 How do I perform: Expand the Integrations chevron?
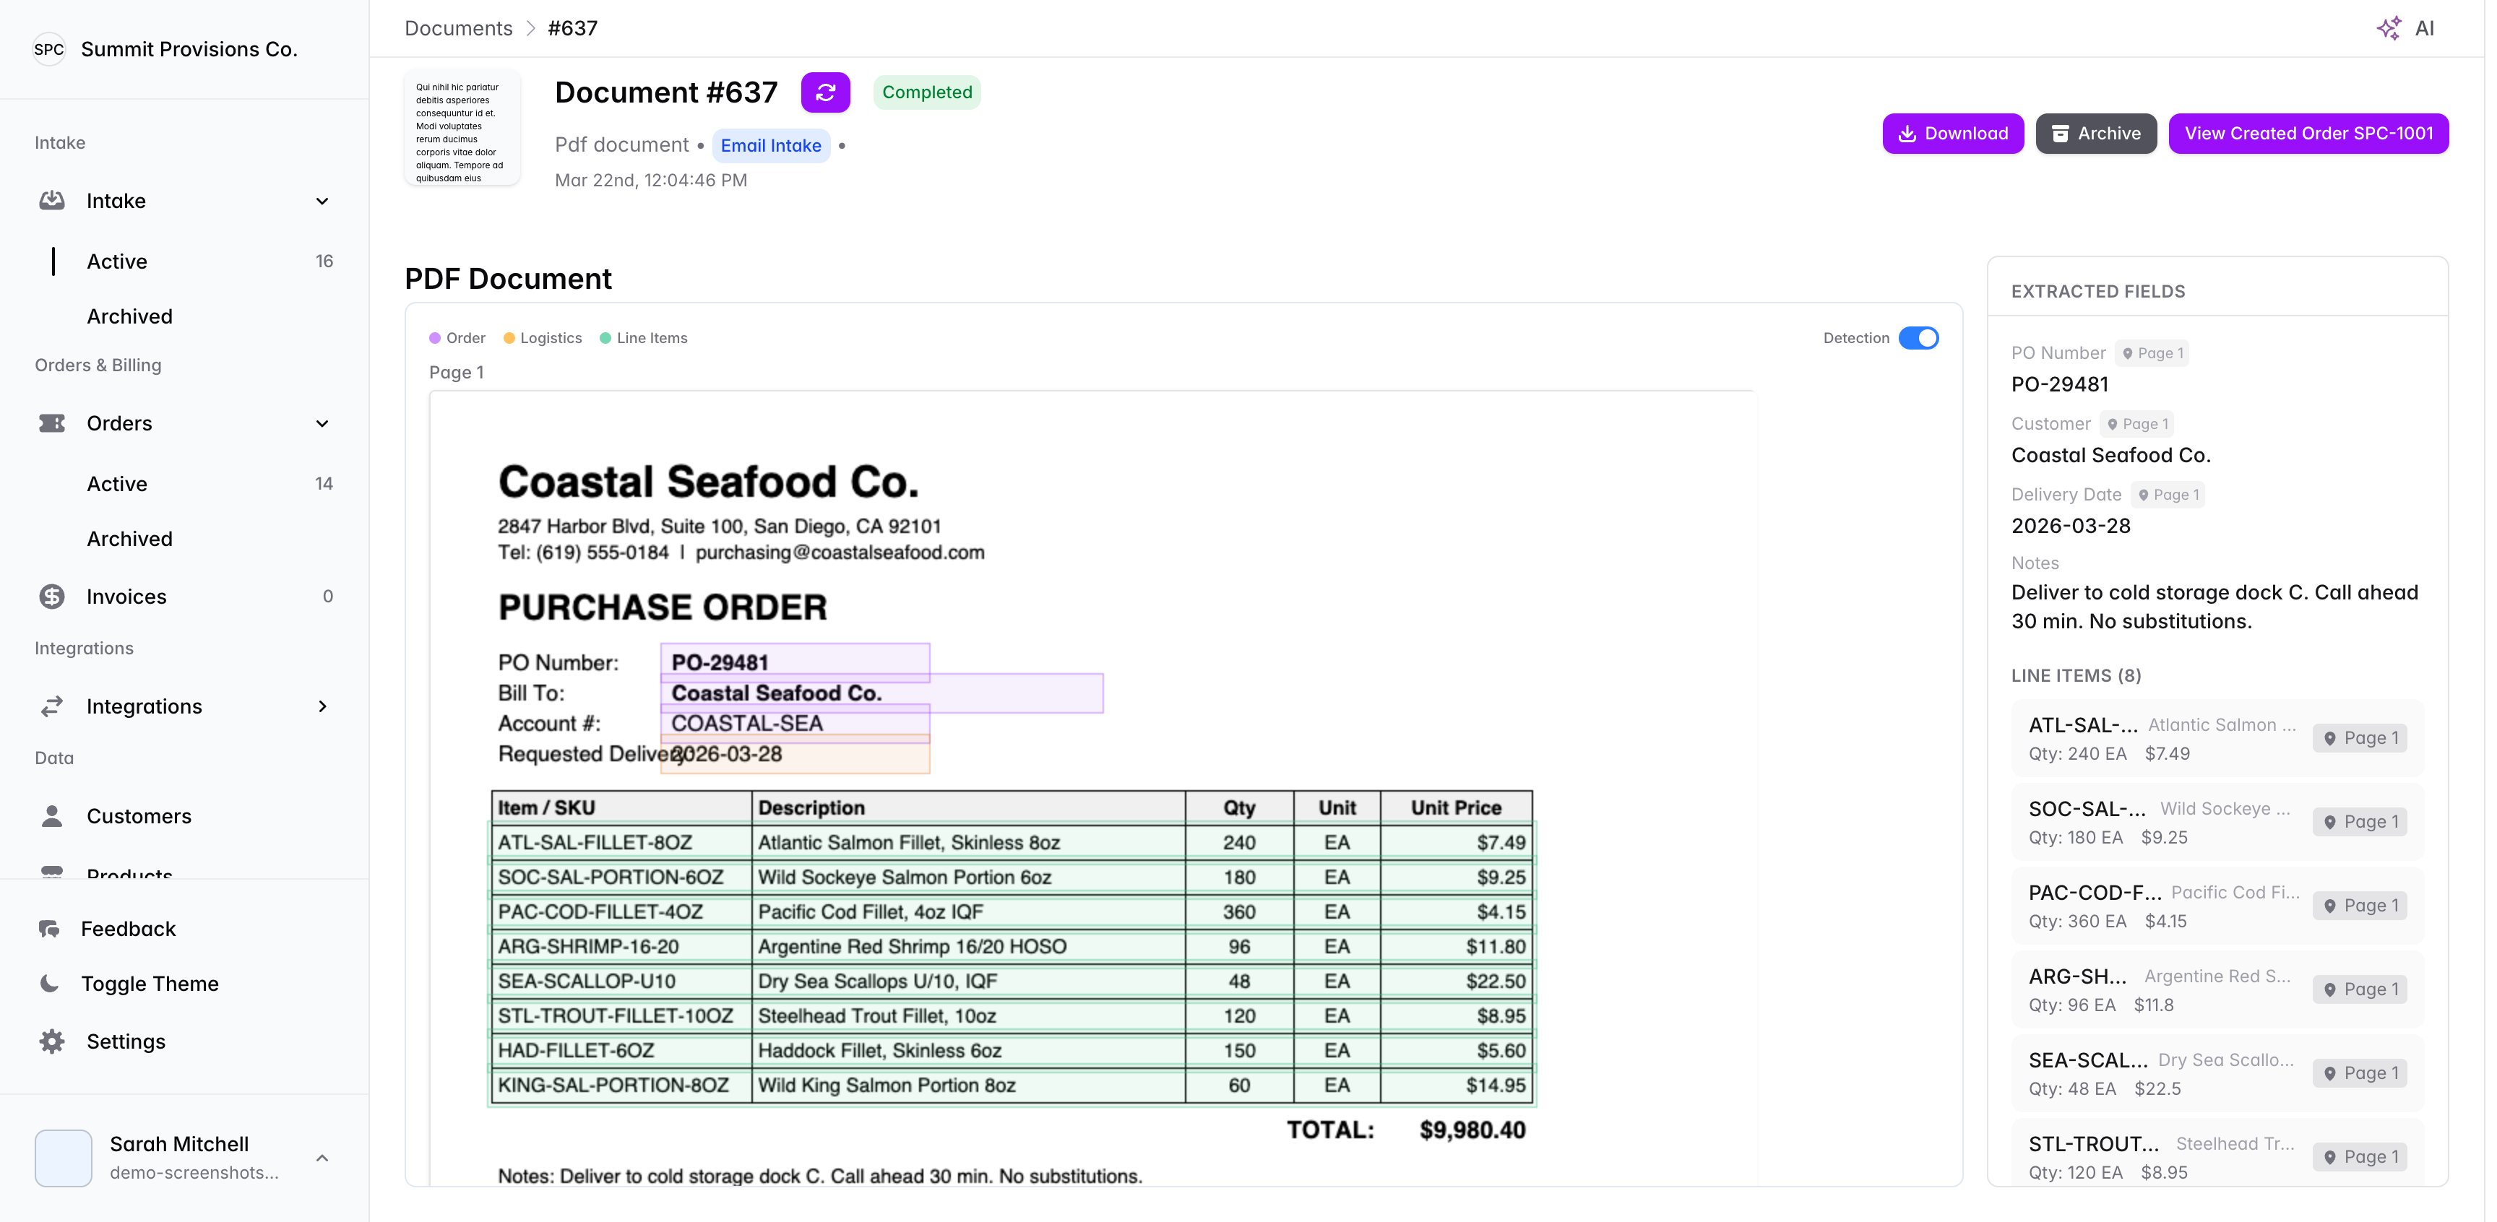(x=323, y=706)
